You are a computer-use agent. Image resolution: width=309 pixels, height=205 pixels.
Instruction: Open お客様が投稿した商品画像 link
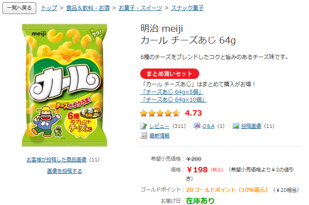point(56,160)
